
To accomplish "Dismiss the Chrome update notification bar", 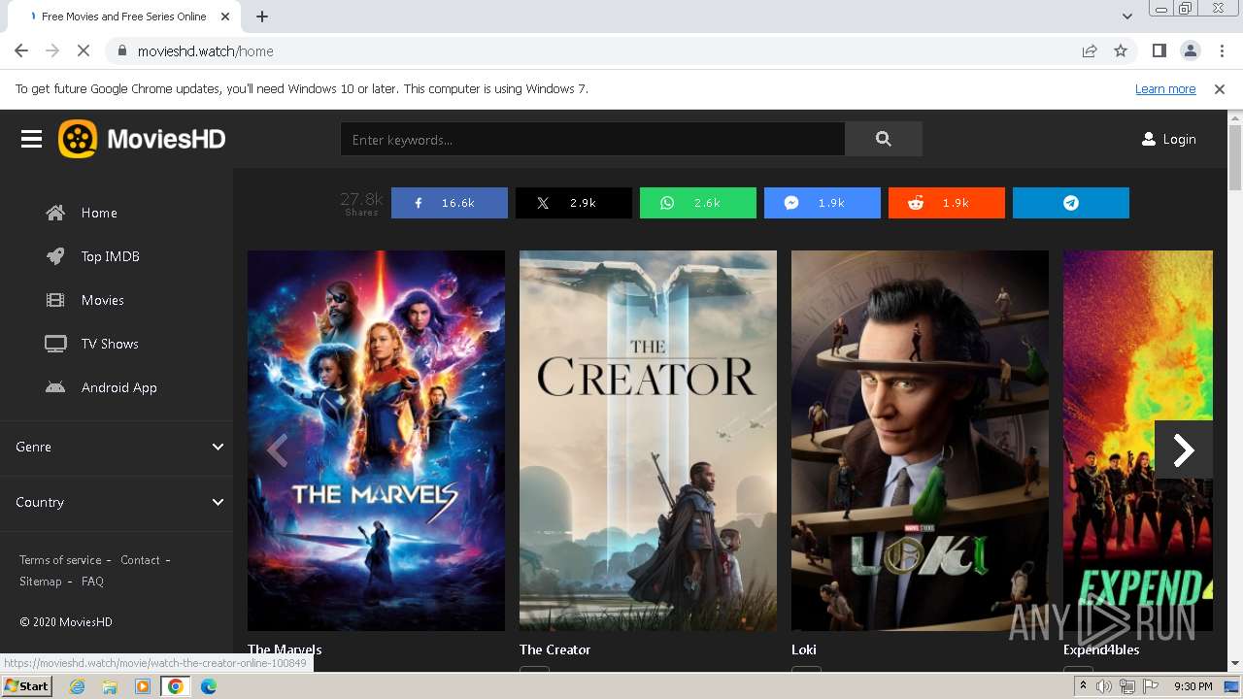I will tap(1220, 88).
